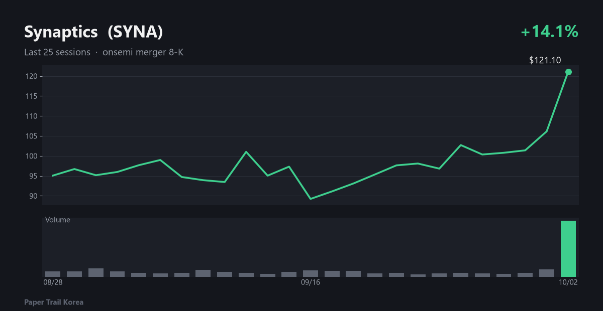Click the 90 y-axis label
603x311 pixels.
pyautogui.click(x=33, y=196)
